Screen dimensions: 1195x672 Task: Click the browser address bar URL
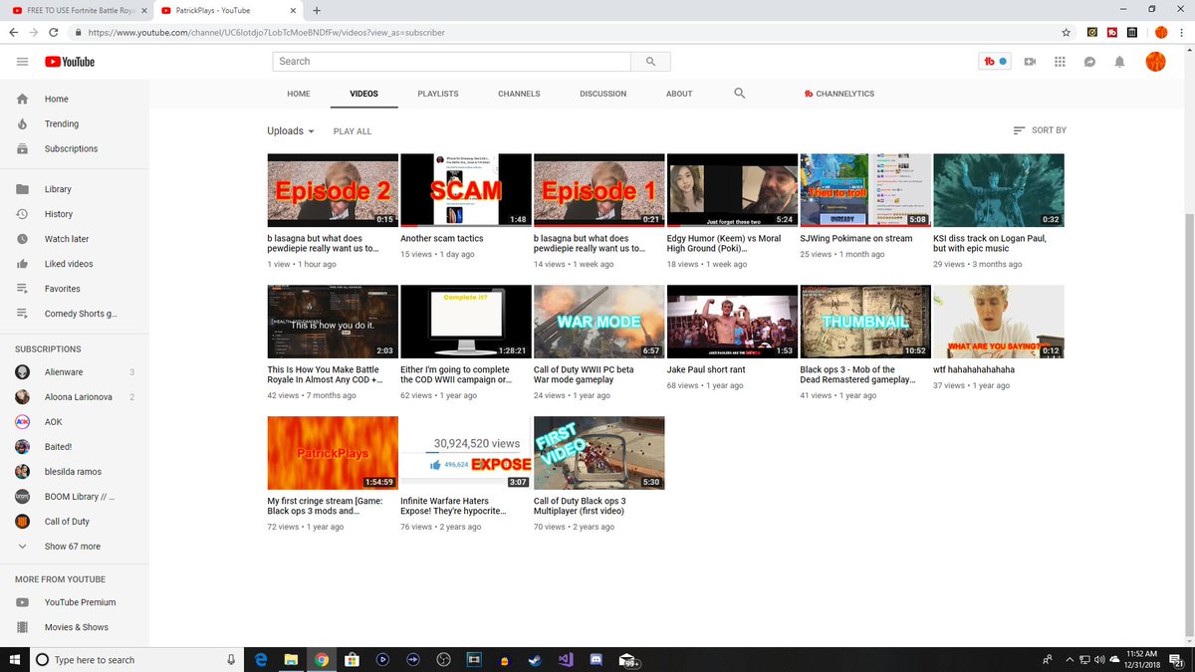coord(266,32)
